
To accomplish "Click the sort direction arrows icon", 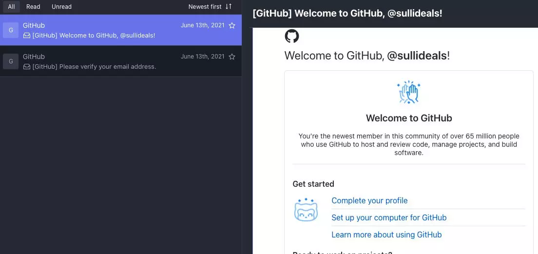I will (x=229, y=6).
